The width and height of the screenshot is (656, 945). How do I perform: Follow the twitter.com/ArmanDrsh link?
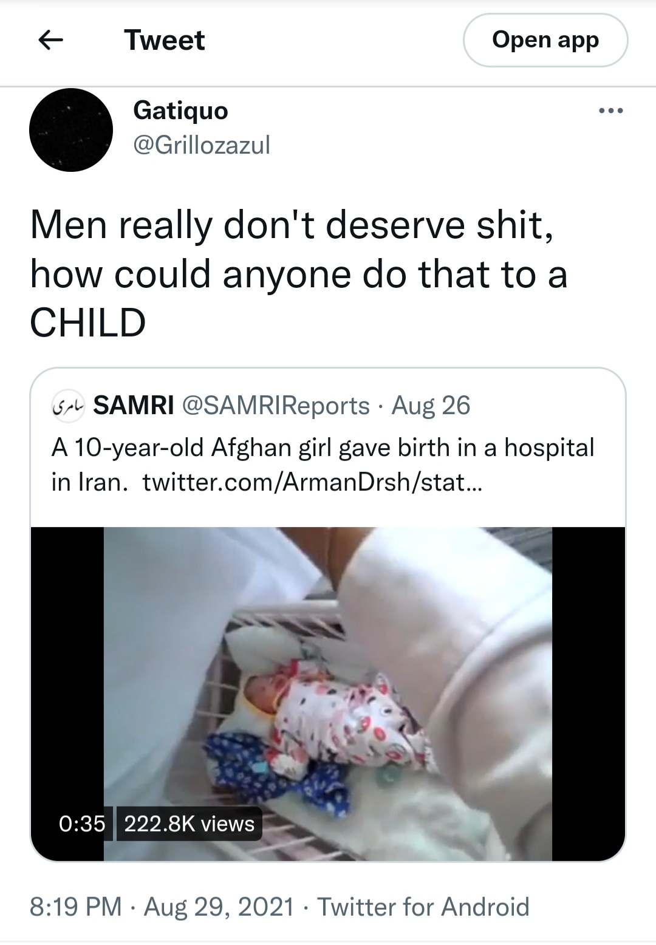click(312, 482)
